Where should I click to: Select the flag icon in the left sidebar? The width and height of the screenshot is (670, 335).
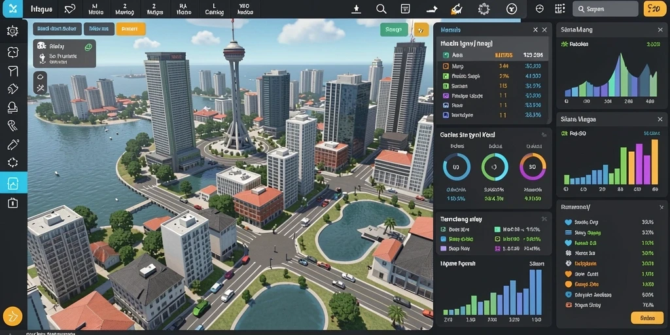13,71
